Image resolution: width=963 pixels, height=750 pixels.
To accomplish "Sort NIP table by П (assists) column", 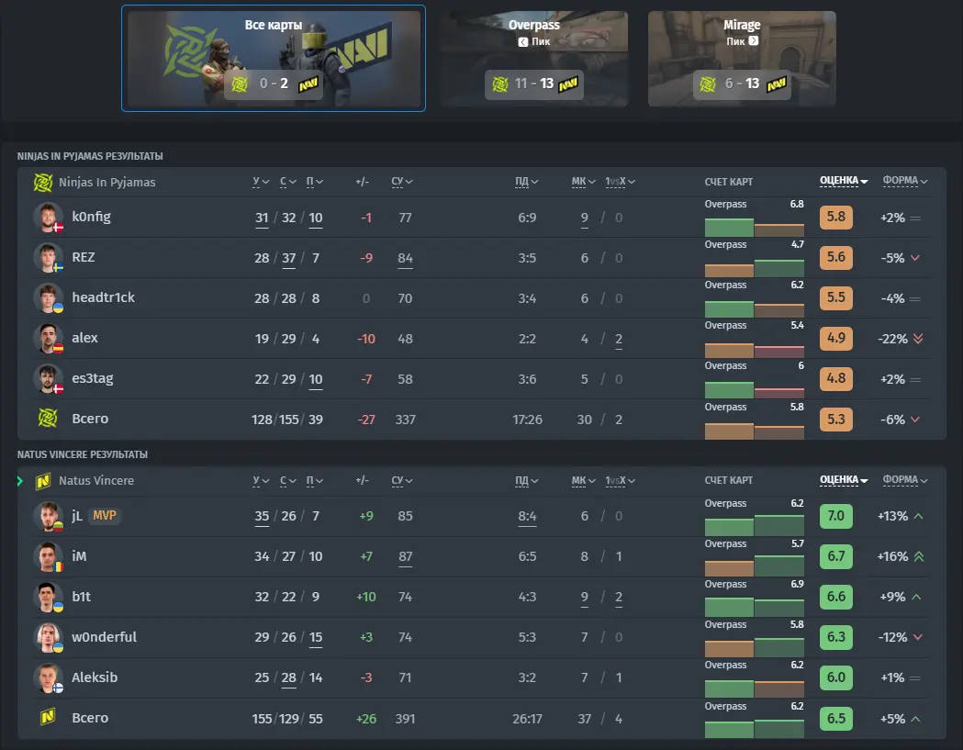I will click(315, 181).
